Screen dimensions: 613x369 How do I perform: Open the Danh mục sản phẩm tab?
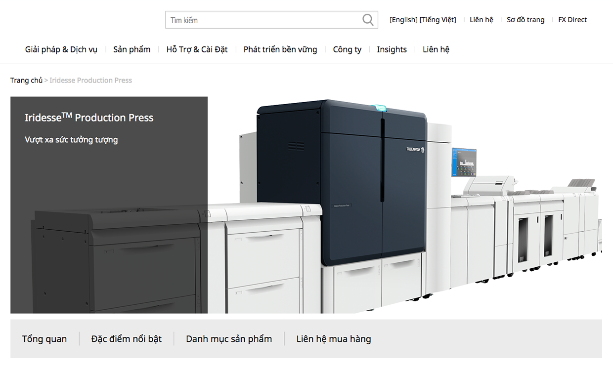tap(229, 339)
